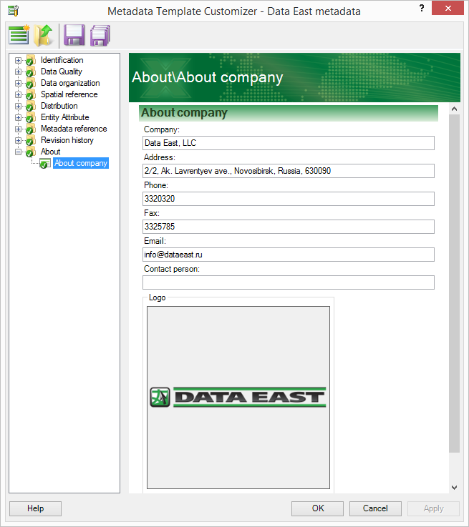Click the question mark help icon in title bar
This screenshot has width=469, height=527.
click(422, 9)
